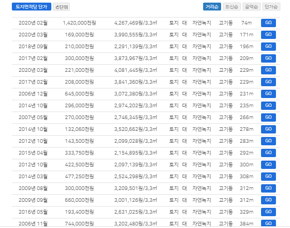Viewport: 290px width, 228px height.
Task: Open GO for the 171m row
Action: [x=269, y=35]
